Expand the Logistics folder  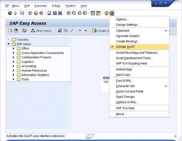[x=14, y=62]
